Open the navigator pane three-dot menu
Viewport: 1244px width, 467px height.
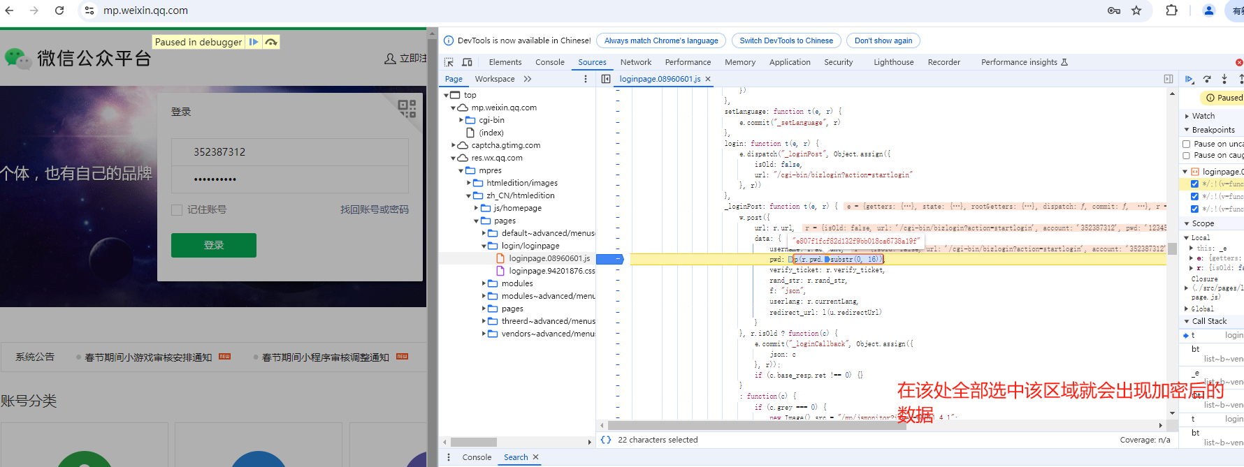point(586,79)
